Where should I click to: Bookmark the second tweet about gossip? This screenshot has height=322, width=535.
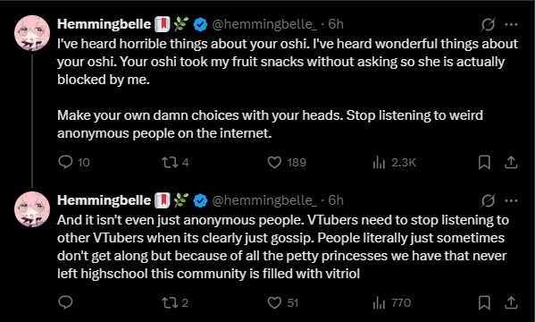point(484,303)
